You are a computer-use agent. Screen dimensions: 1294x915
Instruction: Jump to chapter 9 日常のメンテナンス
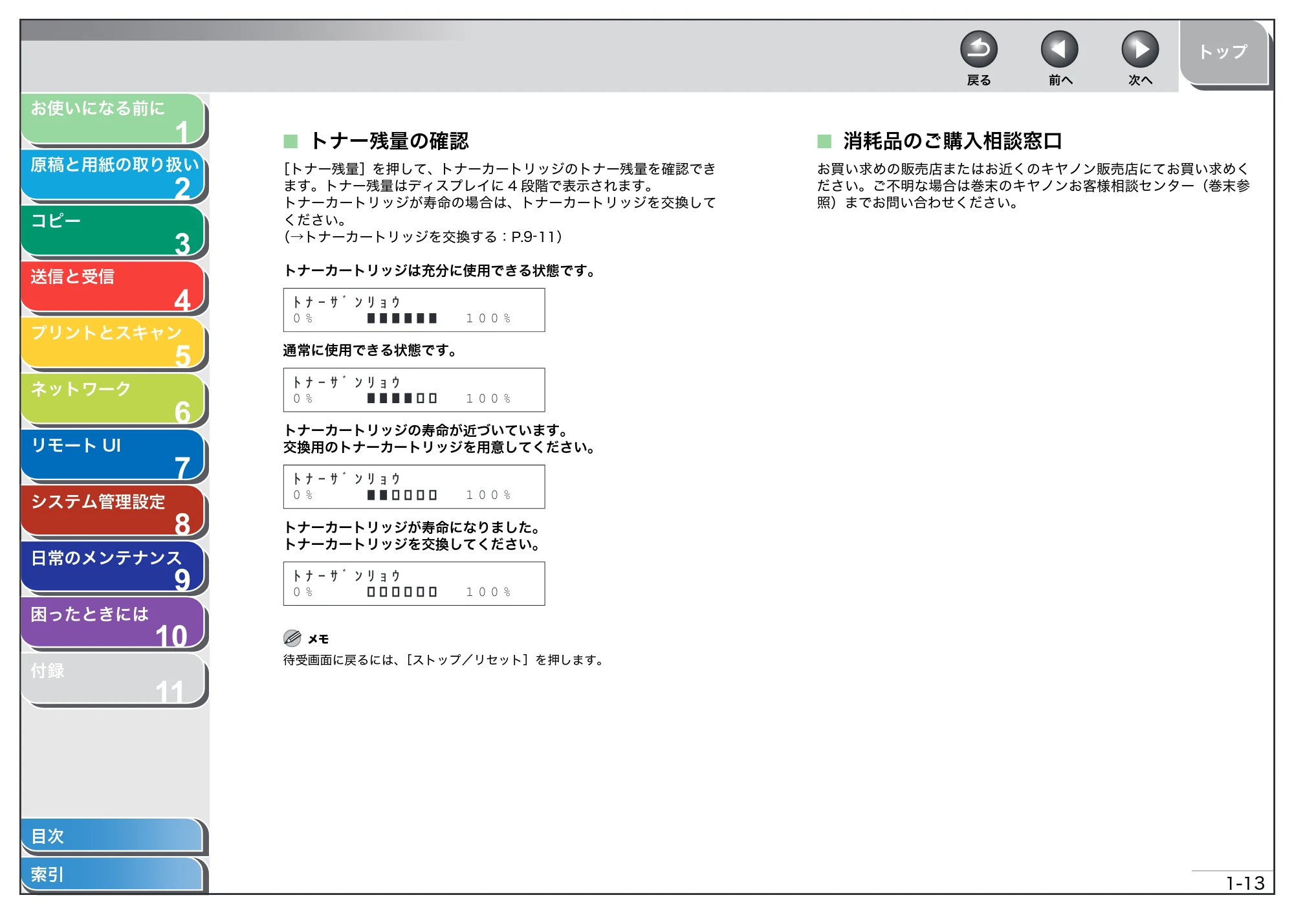coord(113,568)
